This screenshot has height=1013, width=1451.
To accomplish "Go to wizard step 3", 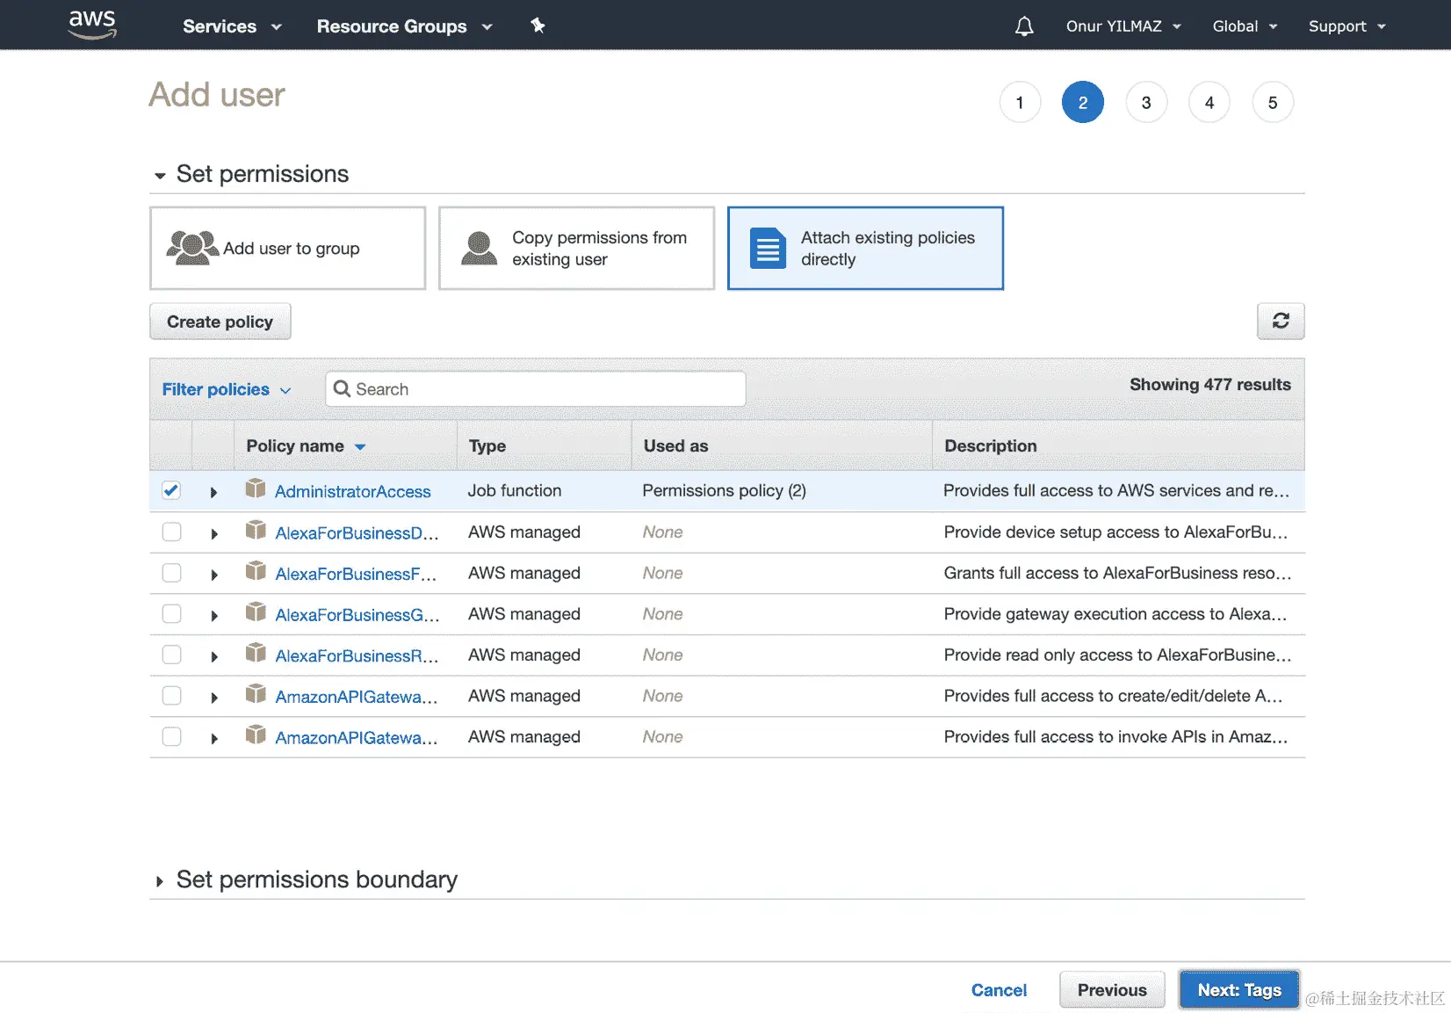I will tap(1146, 103).
